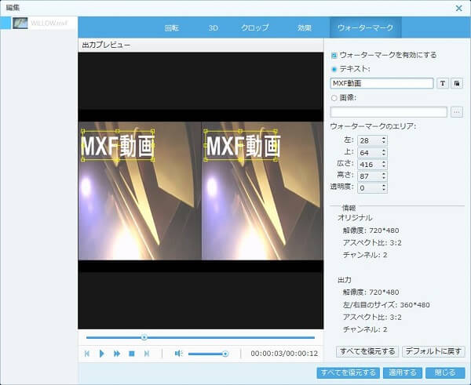Click the volume slider handle
The width and height of the screenshot is (471, 385).
point(225,354)
